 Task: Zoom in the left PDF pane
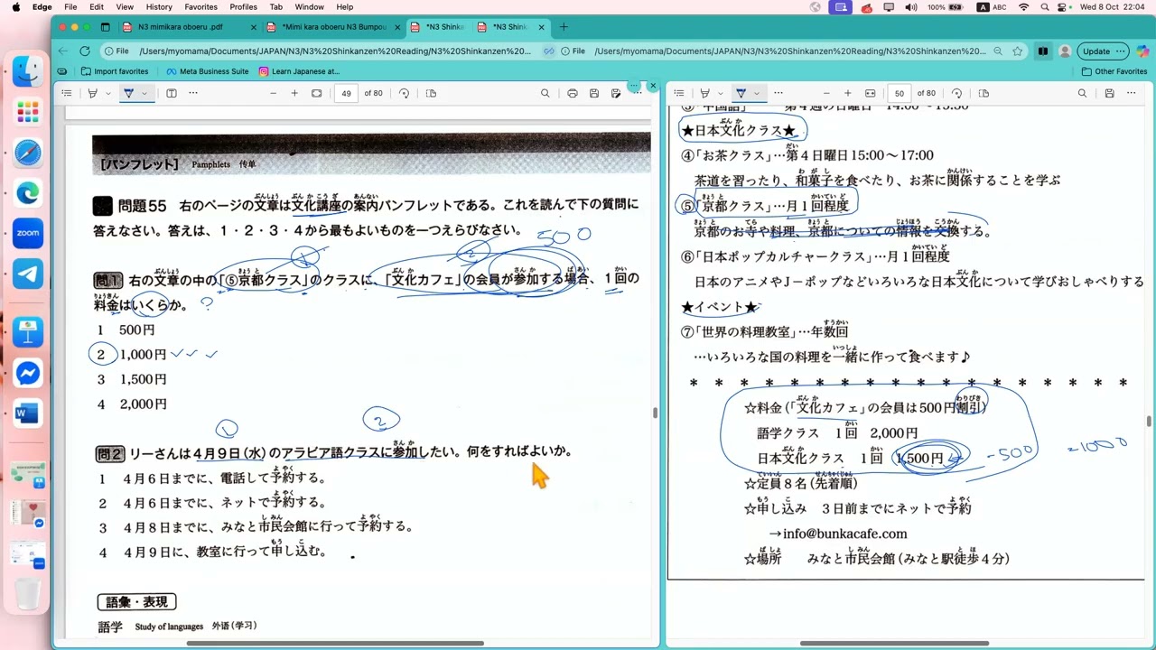point(294,93)
